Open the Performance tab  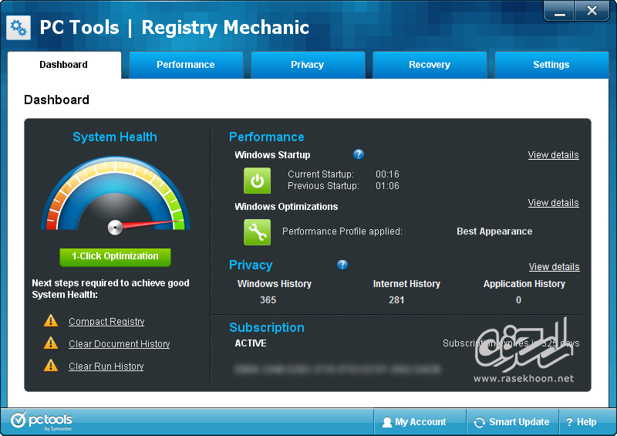186,65
